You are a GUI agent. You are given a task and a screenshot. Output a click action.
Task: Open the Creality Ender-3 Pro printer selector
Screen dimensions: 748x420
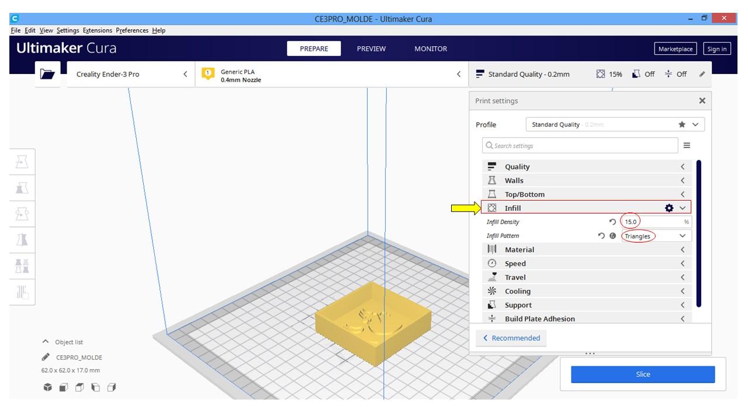[x=131, y=74]
